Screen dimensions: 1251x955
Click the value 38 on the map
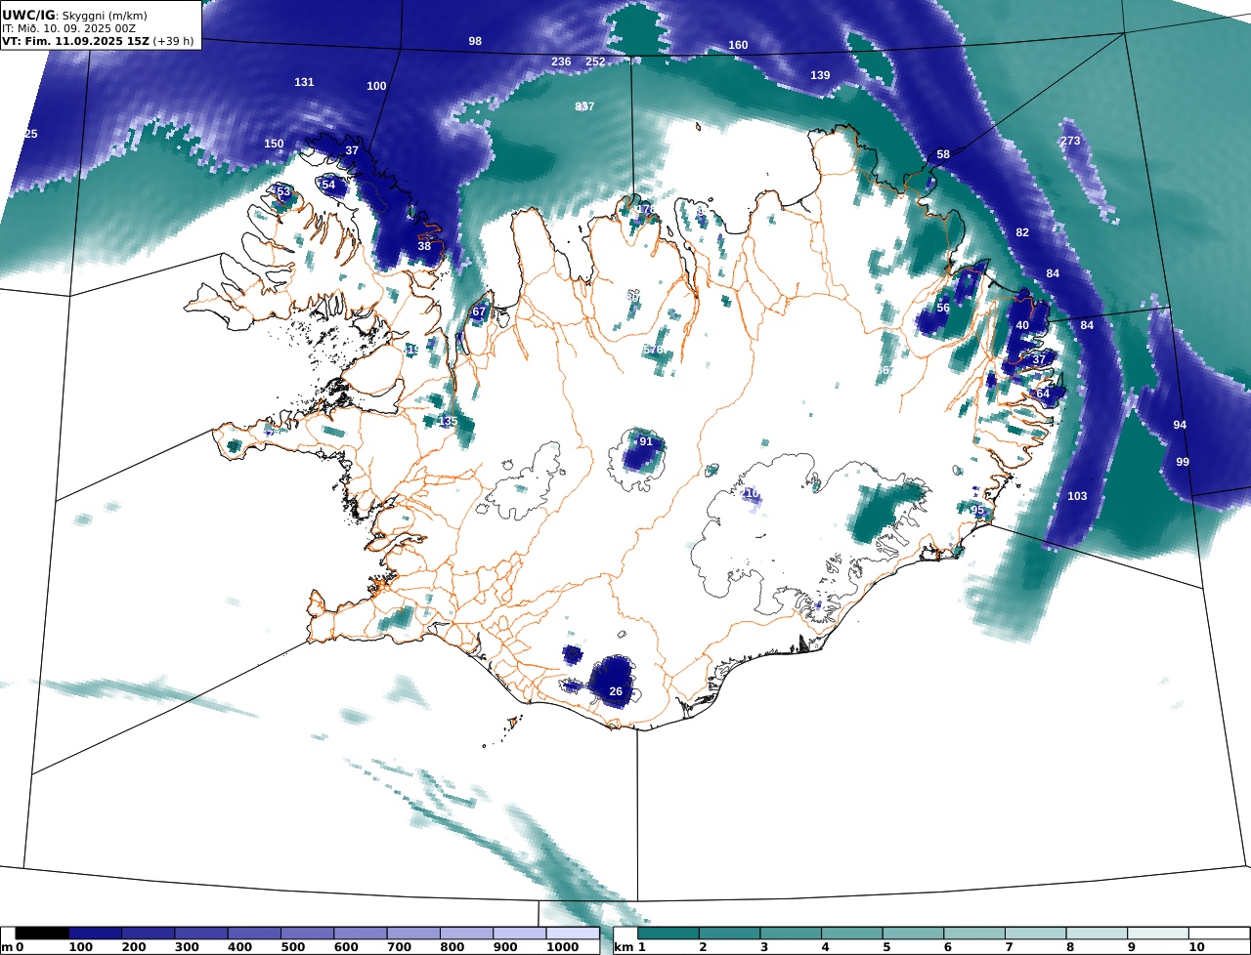point(424,246)
